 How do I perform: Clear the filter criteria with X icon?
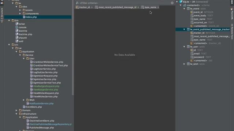172,3
